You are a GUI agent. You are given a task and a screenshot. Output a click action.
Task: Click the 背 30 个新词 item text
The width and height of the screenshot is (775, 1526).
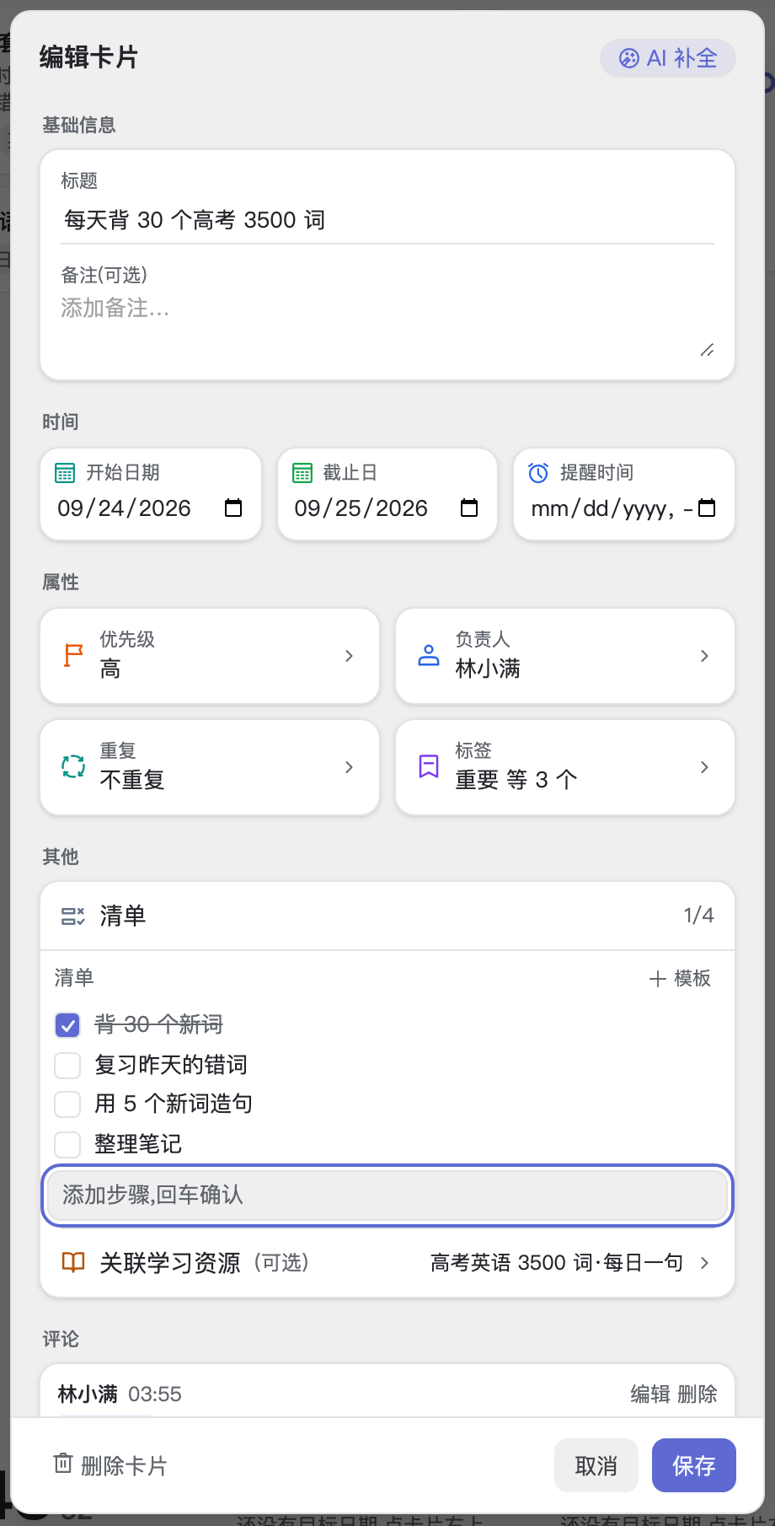(158, 1024)
